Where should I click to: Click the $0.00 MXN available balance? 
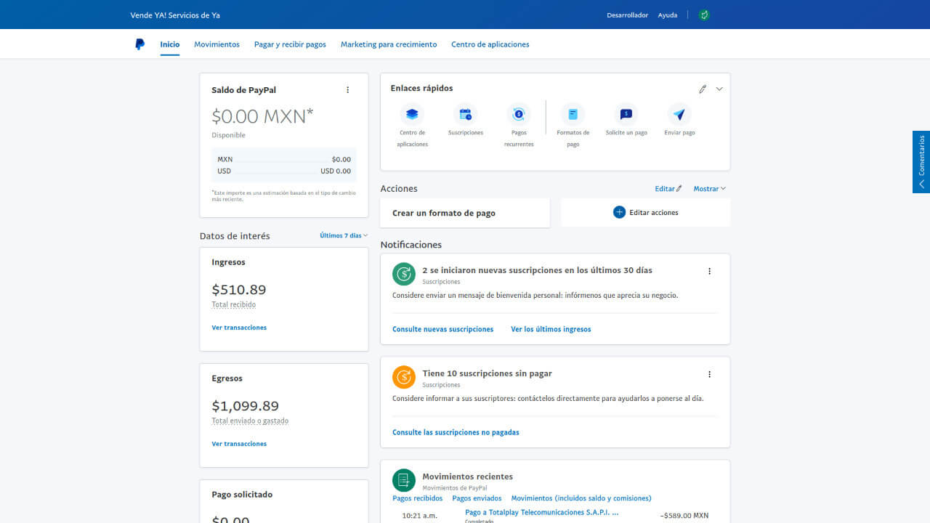262,116
